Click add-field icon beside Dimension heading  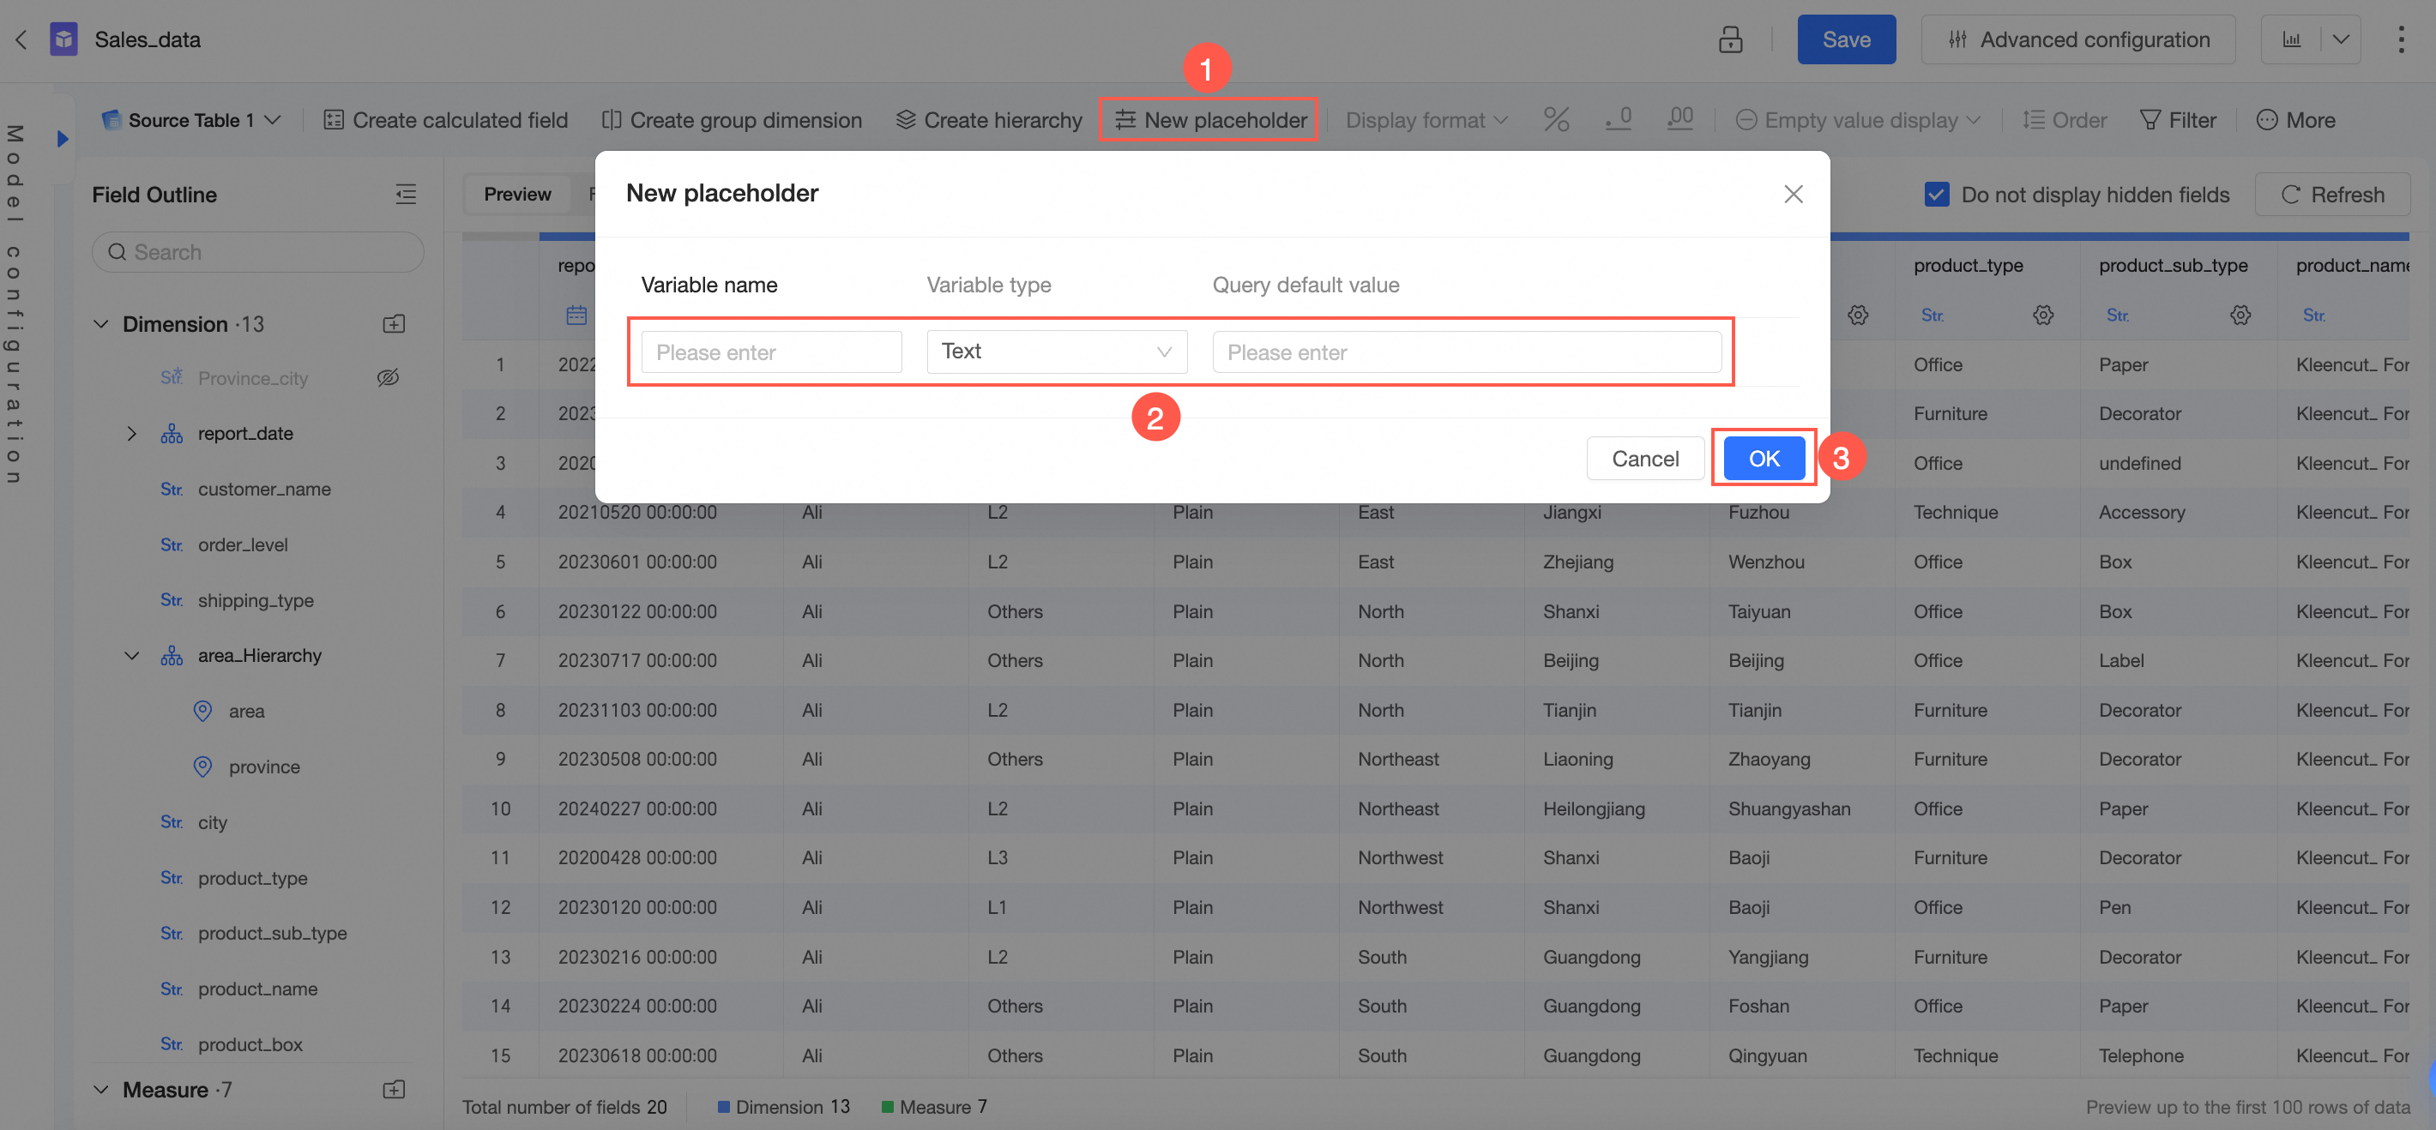[x=394, y=324]
